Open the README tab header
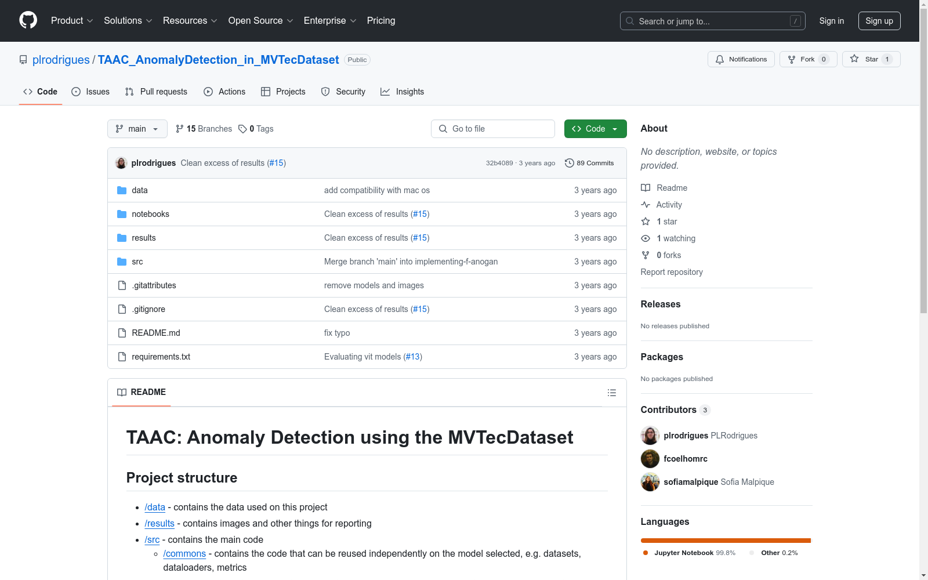Screen dimensions: 928x580 [x=142, y=392]
